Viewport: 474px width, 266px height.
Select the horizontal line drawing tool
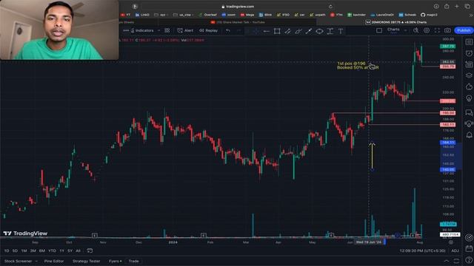267,31
